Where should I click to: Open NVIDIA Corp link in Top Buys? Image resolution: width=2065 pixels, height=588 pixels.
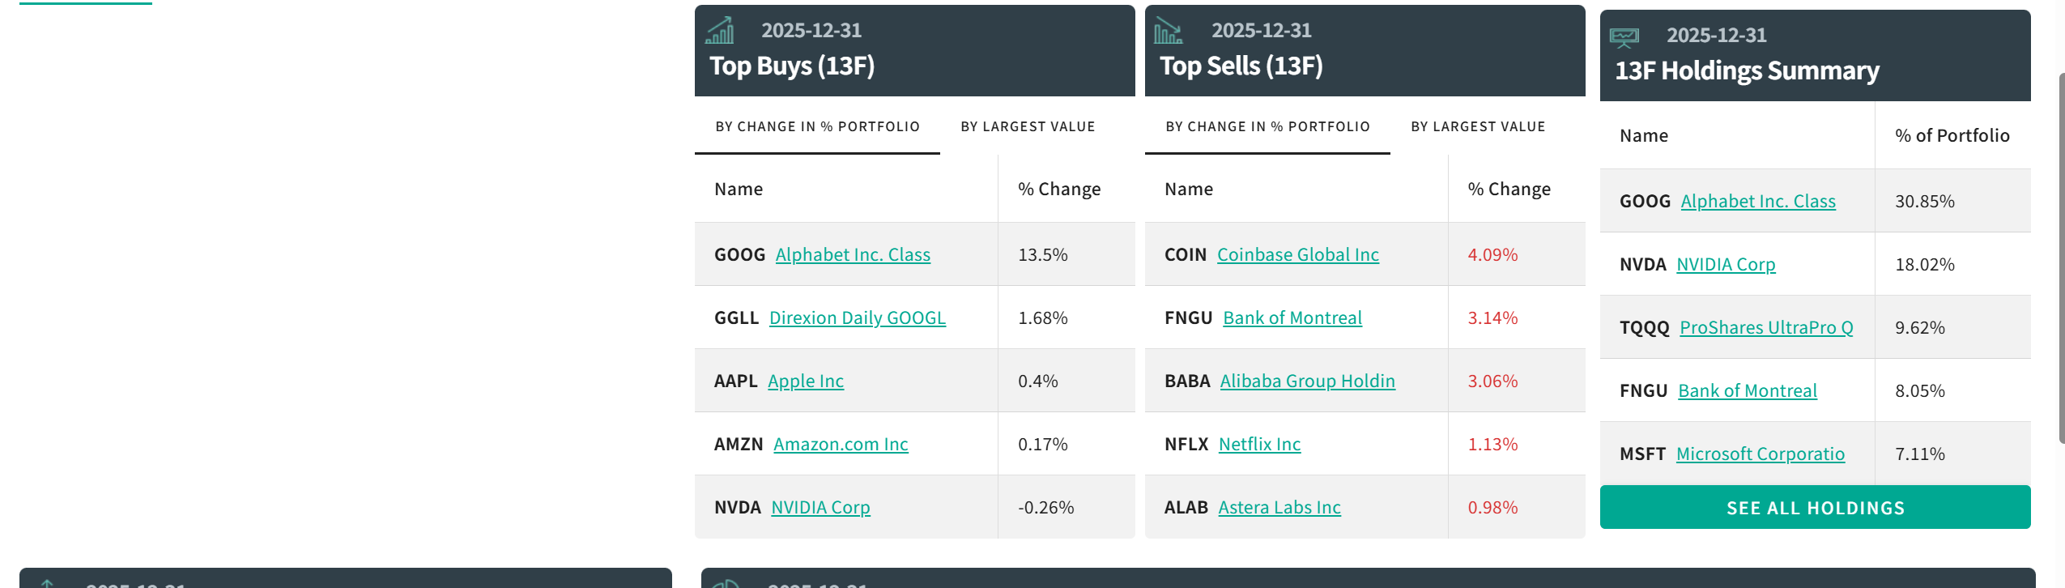[x=820, y=507]
